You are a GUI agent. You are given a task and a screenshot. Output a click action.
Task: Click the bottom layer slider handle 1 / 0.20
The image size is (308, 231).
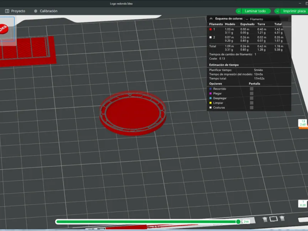(303, 204)
